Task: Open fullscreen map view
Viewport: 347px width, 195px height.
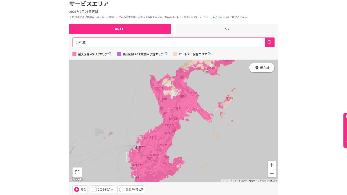Action: [x=77, y=172]
